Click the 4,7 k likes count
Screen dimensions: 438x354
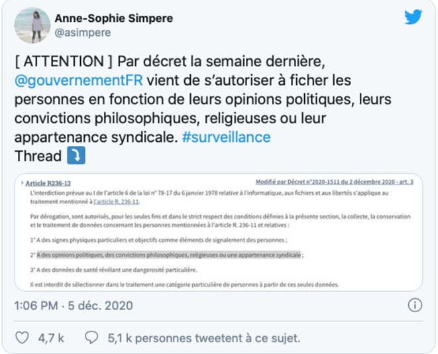point(51,337)
